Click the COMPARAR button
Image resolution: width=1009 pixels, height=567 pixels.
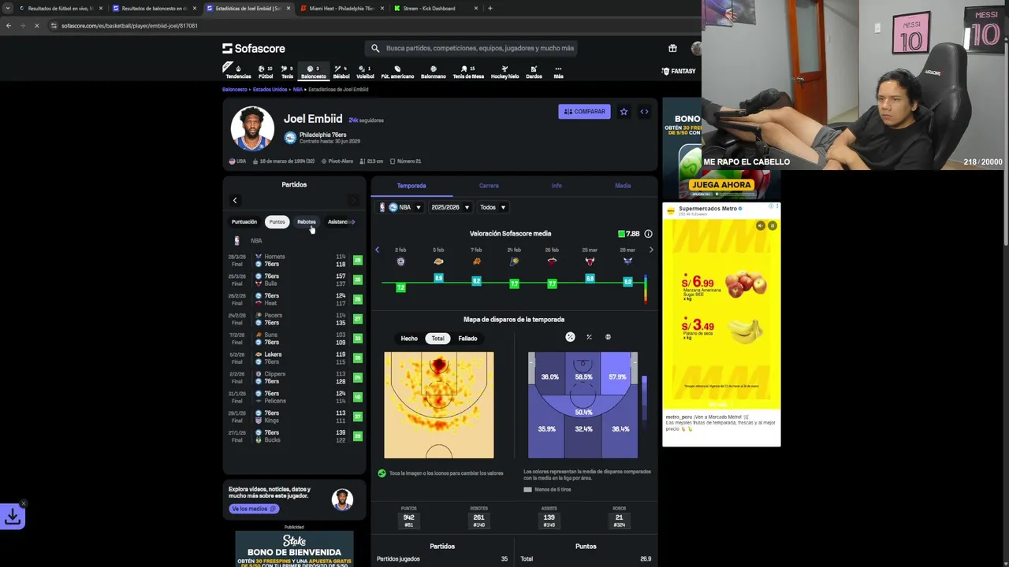(584, 112)
